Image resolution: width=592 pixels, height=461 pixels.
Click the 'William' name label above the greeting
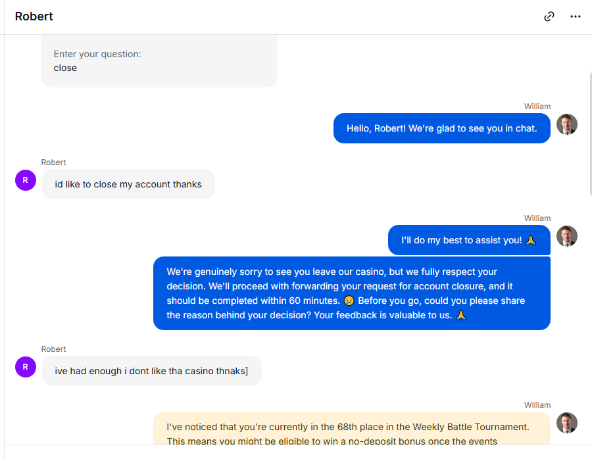tap(537, 107)
